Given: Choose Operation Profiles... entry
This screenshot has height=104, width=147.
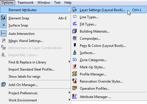Looking at the screenshot, I should click(x=95, y=89).
